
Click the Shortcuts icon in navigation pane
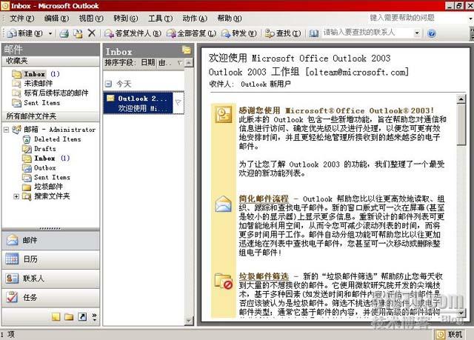pos(81,317)
